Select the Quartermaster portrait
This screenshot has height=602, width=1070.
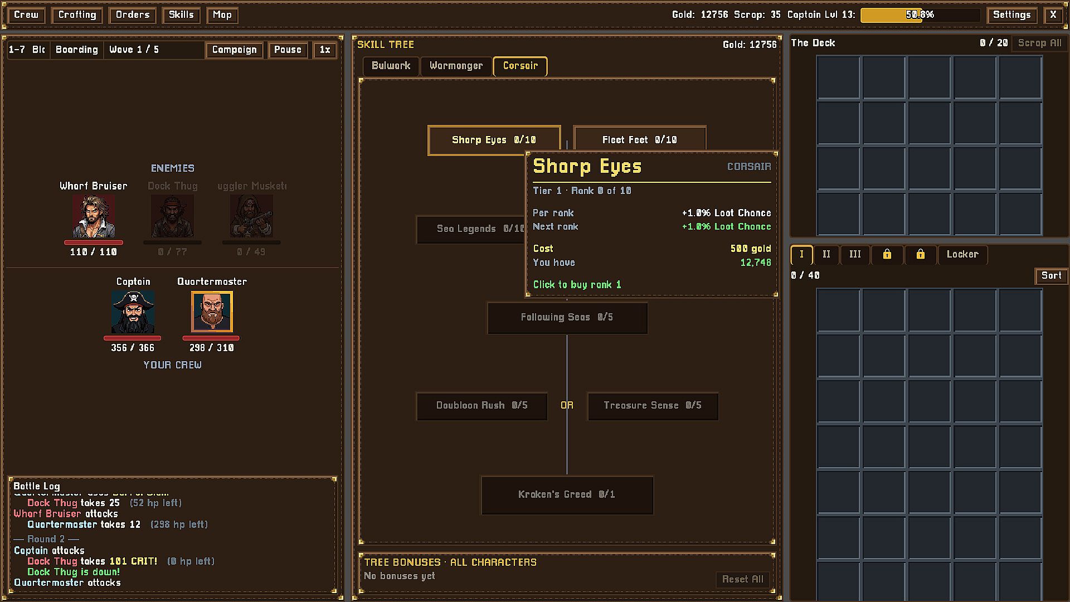point(212,312)
